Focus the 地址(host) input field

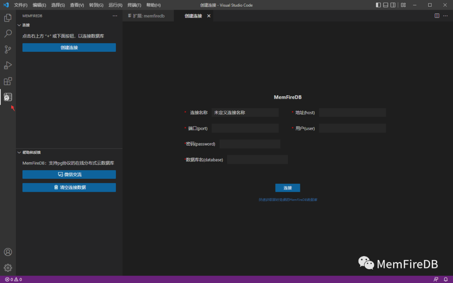tap(352, 112)
